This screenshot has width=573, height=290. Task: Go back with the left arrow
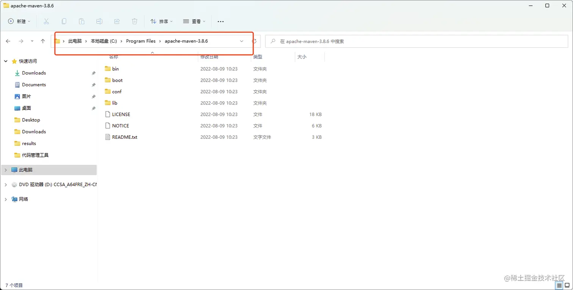tap(8, 41)
